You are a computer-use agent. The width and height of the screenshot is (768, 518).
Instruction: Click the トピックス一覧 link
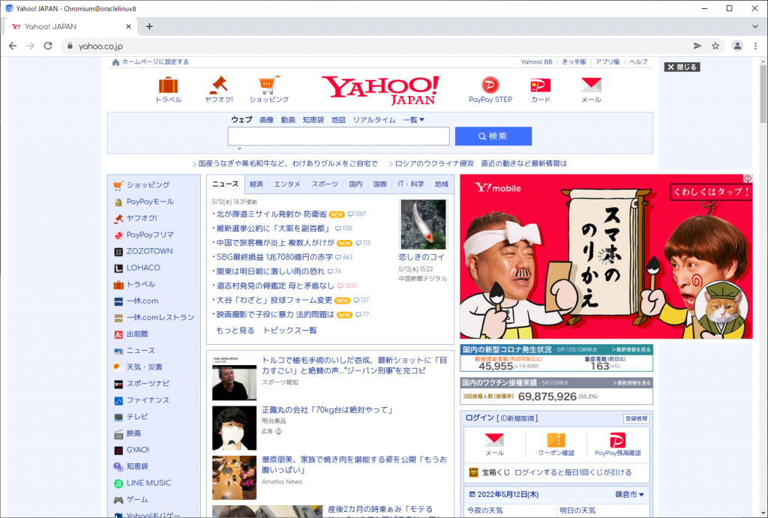click(290, 331)
